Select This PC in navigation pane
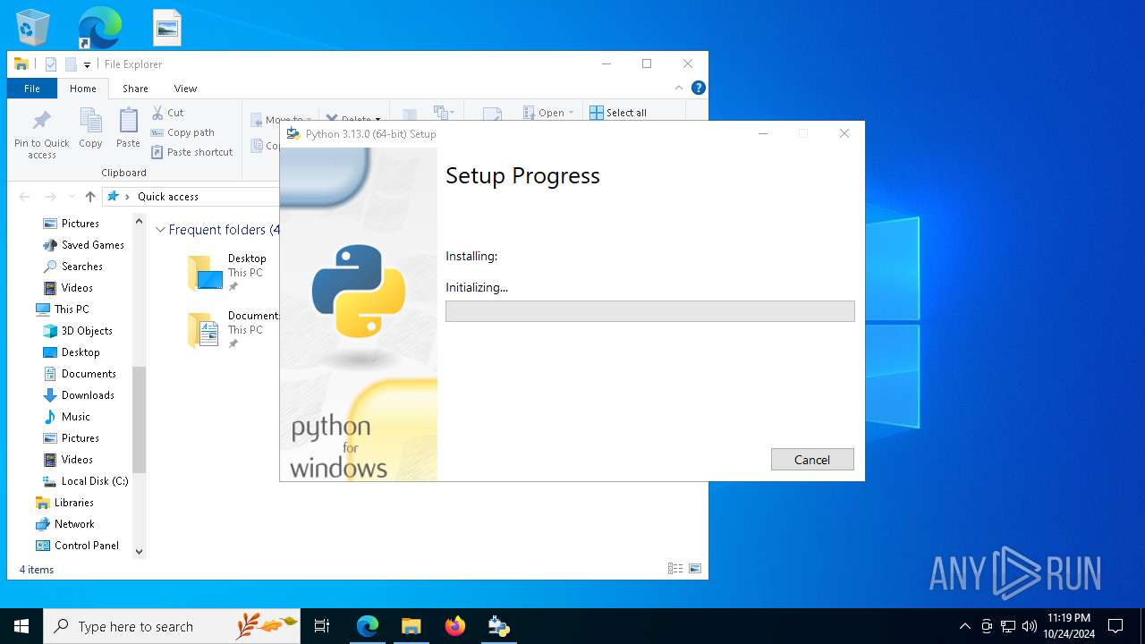The image size is (1145, 644). (x=62, y=309)
